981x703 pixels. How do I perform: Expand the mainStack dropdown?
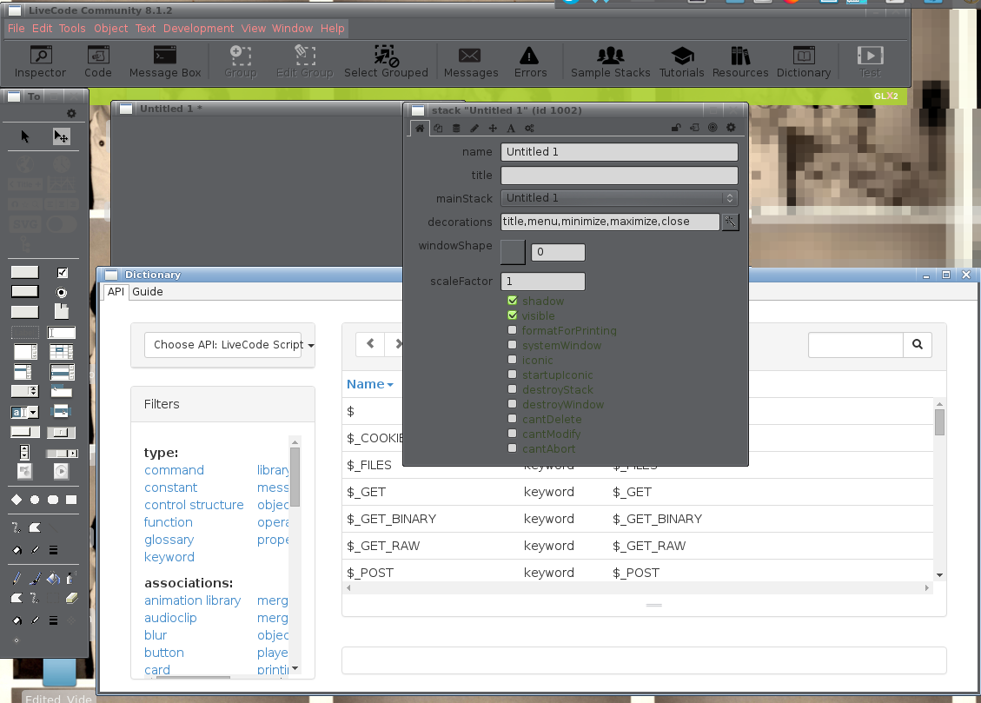[620, 198]
